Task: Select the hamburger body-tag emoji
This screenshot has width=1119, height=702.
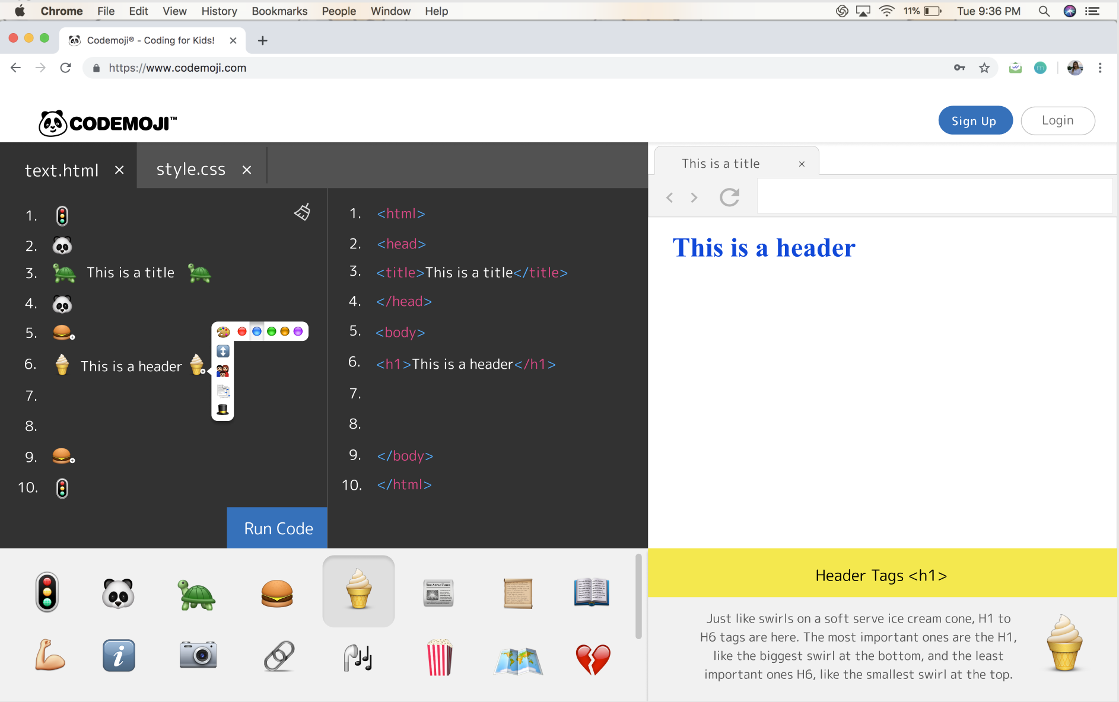Action: (x=276, y=593)
